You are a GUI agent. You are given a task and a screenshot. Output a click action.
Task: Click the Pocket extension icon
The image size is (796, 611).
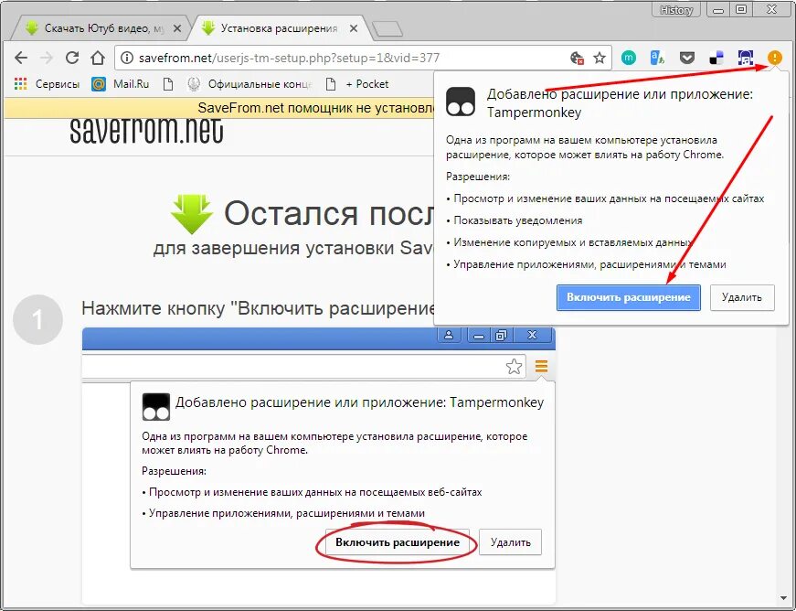[x=687, y=58]
